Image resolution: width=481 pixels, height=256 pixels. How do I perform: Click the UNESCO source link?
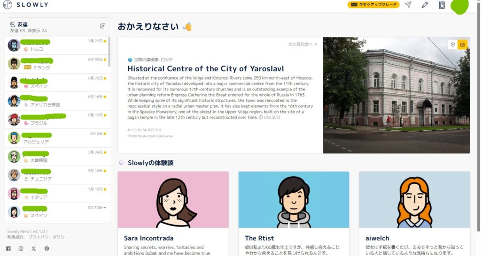tap(269, 118)
